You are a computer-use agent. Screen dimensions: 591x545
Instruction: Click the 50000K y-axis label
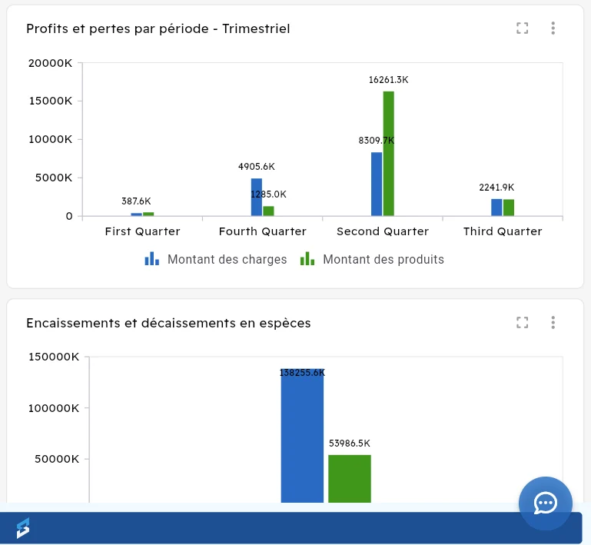[57, 459]
